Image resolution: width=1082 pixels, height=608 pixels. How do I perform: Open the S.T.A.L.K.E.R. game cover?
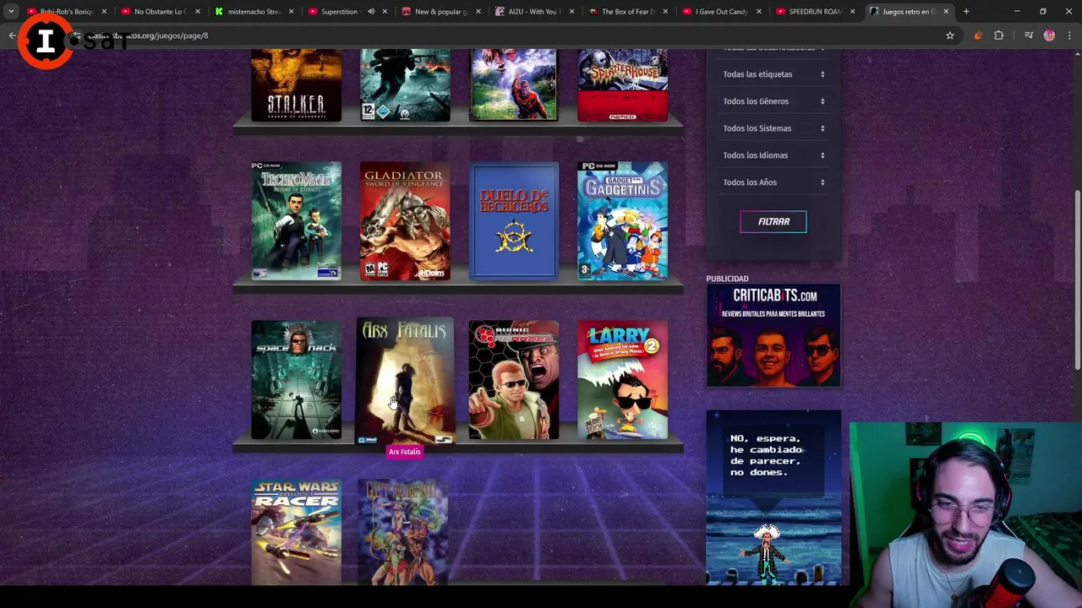click(x=296, y=84)
